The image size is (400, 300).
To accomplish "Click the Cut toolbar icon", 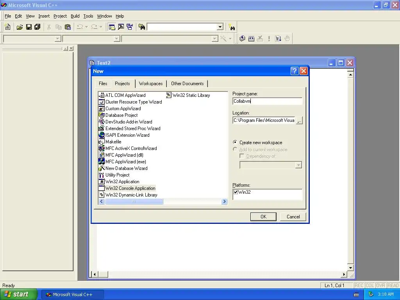I will pos(49,27).
